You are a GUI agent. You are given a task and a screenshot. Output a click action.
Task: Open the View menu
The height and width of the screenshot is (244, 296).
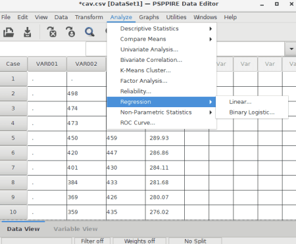tap(41, 17)
